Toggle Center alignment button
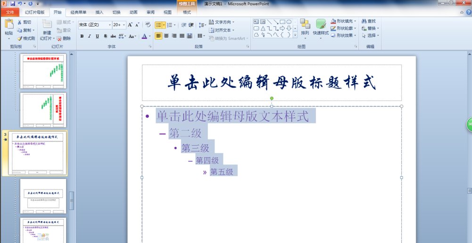This screenshot has height=243, width=472. point(166,36)
